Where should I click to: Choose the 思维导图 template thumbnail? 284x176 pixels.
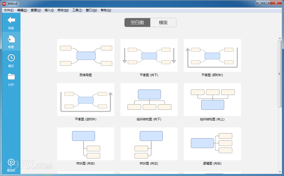(x=86, y=55)
